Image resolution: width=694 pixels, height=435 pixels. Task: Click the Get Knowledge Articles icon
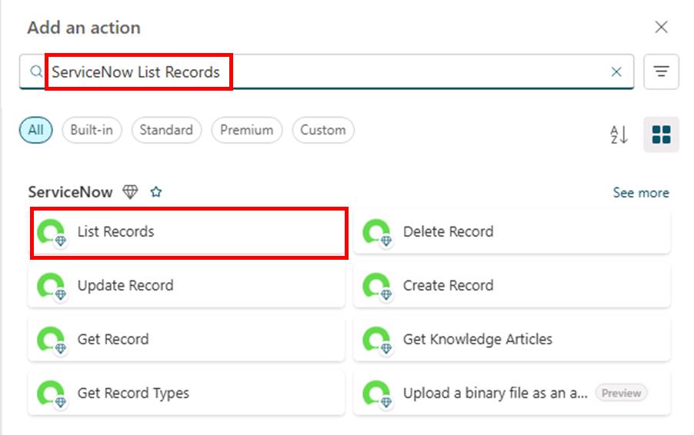[376, 340]
